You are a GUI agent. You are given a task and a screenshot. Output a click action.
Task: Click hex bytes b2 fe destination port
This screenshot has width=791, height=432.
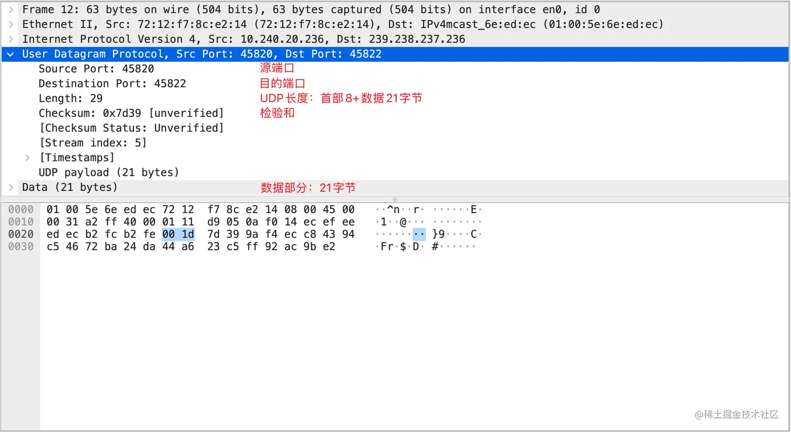(140, 234)
